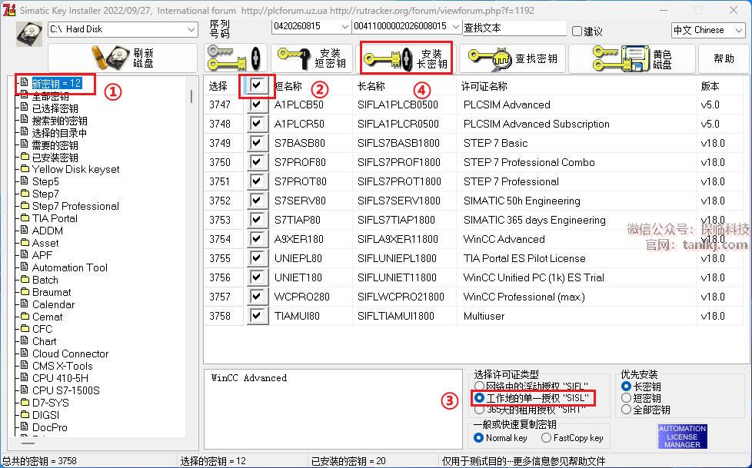The image size is (752, 468).
Task: Select the single license SISL radio button
Action: pos(479,398)
